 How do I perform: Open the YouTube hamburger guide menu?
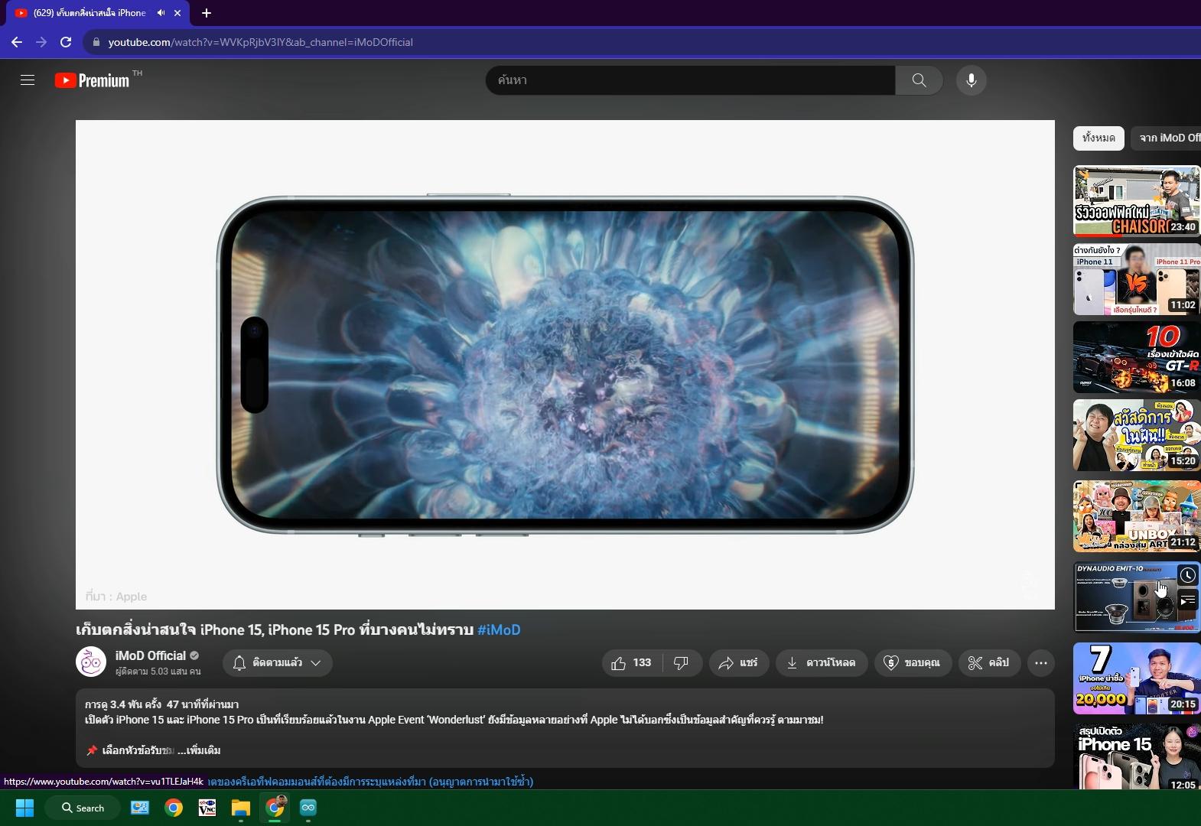point(28,80)
